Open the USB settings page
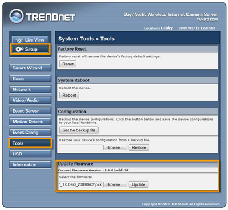Image resolution: width=228 pixels, height=210 pixels. [x=30, y=154]
